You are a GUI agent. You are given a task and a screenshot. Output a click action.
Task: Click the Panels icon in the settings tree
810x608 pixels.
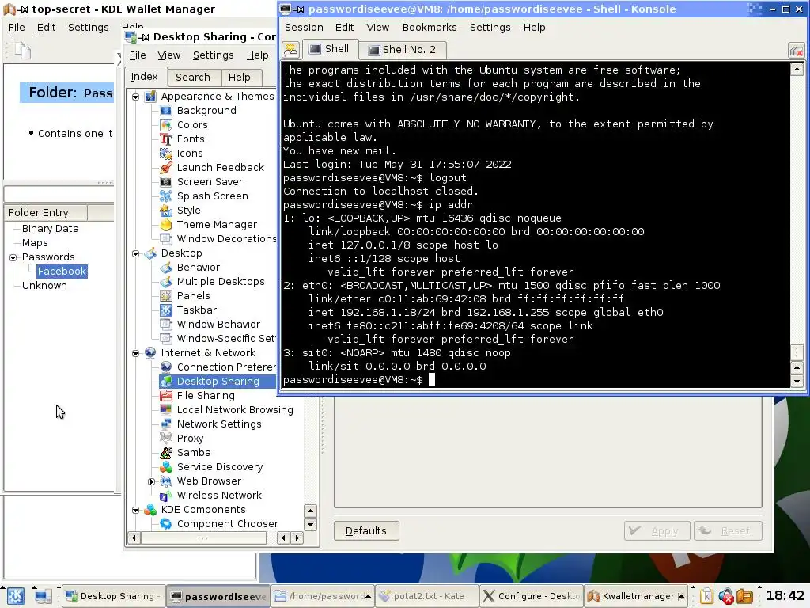(166, 296)
